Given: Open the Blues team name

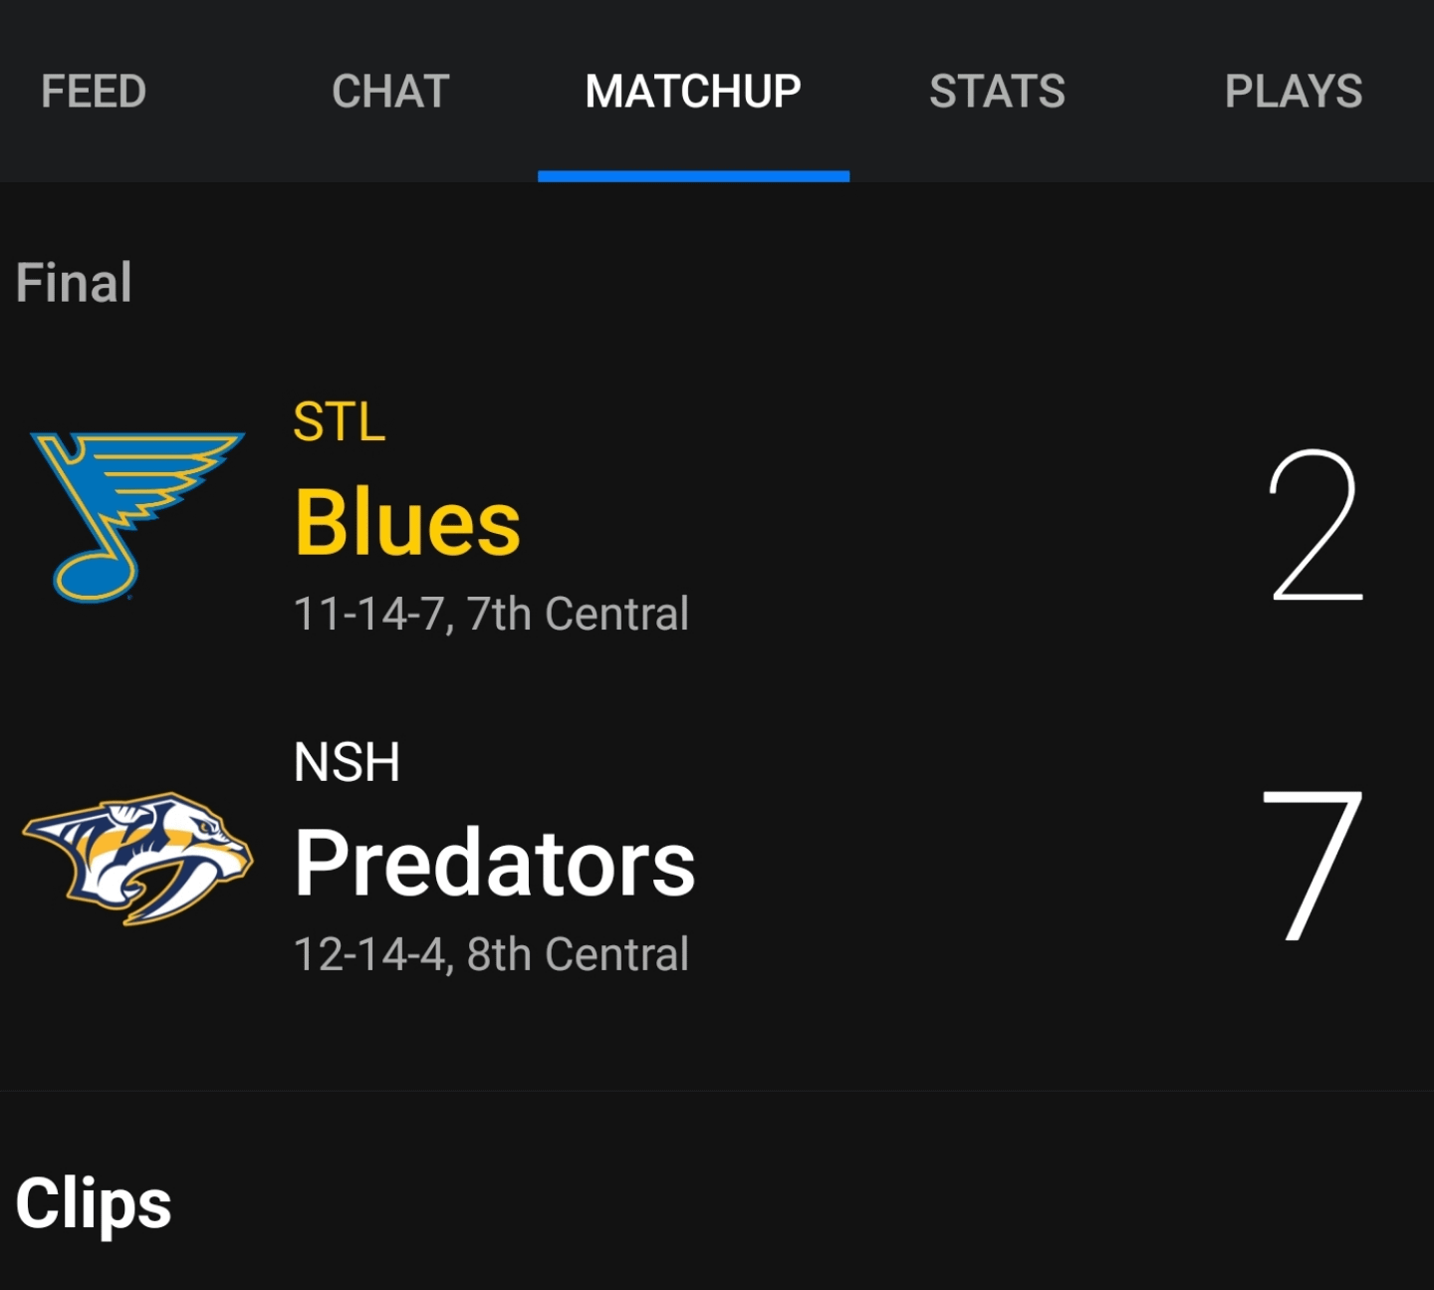Looking at the screenshot, I should pyautogui.click(x=407, y=523).
